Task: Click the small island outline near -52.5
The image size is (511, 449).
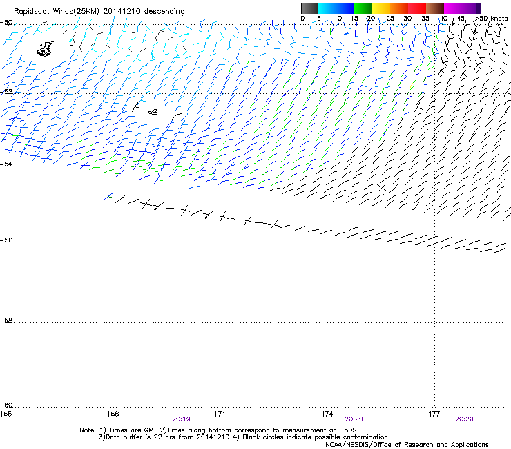Action: [x=153, y=112]
